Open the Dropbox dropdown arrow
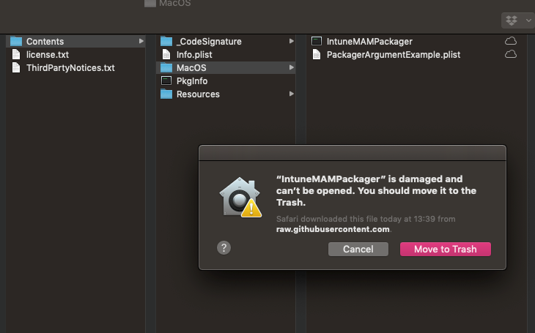 click(x=528, y=20)
